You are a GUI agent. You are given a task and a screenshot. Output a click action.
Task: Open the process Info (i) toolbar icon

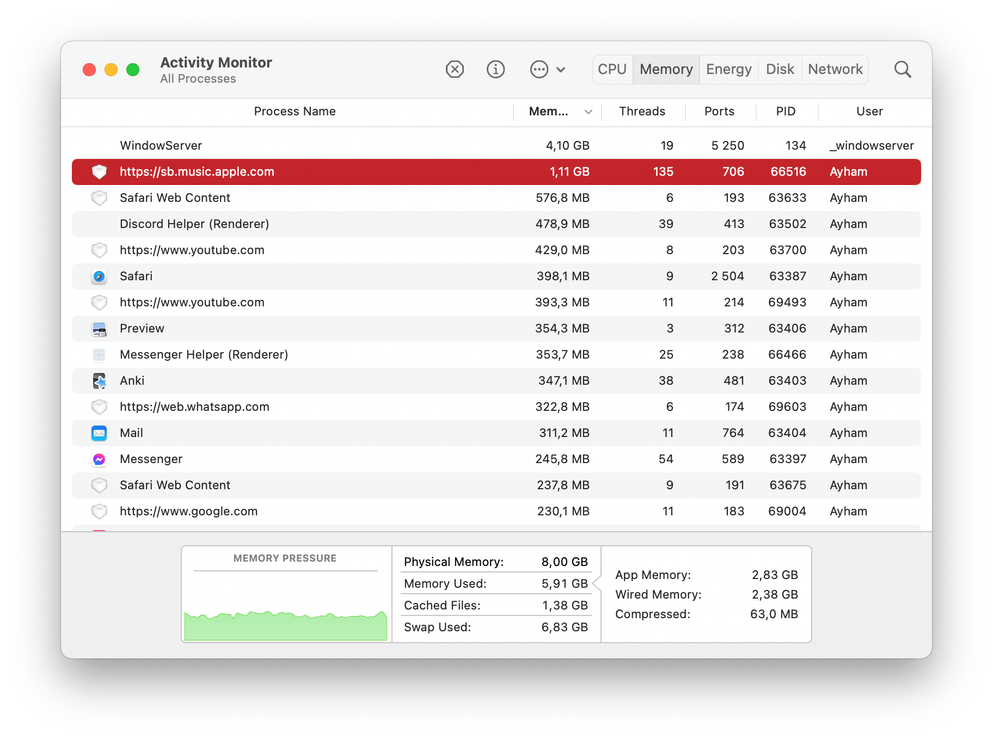[495, 69]
